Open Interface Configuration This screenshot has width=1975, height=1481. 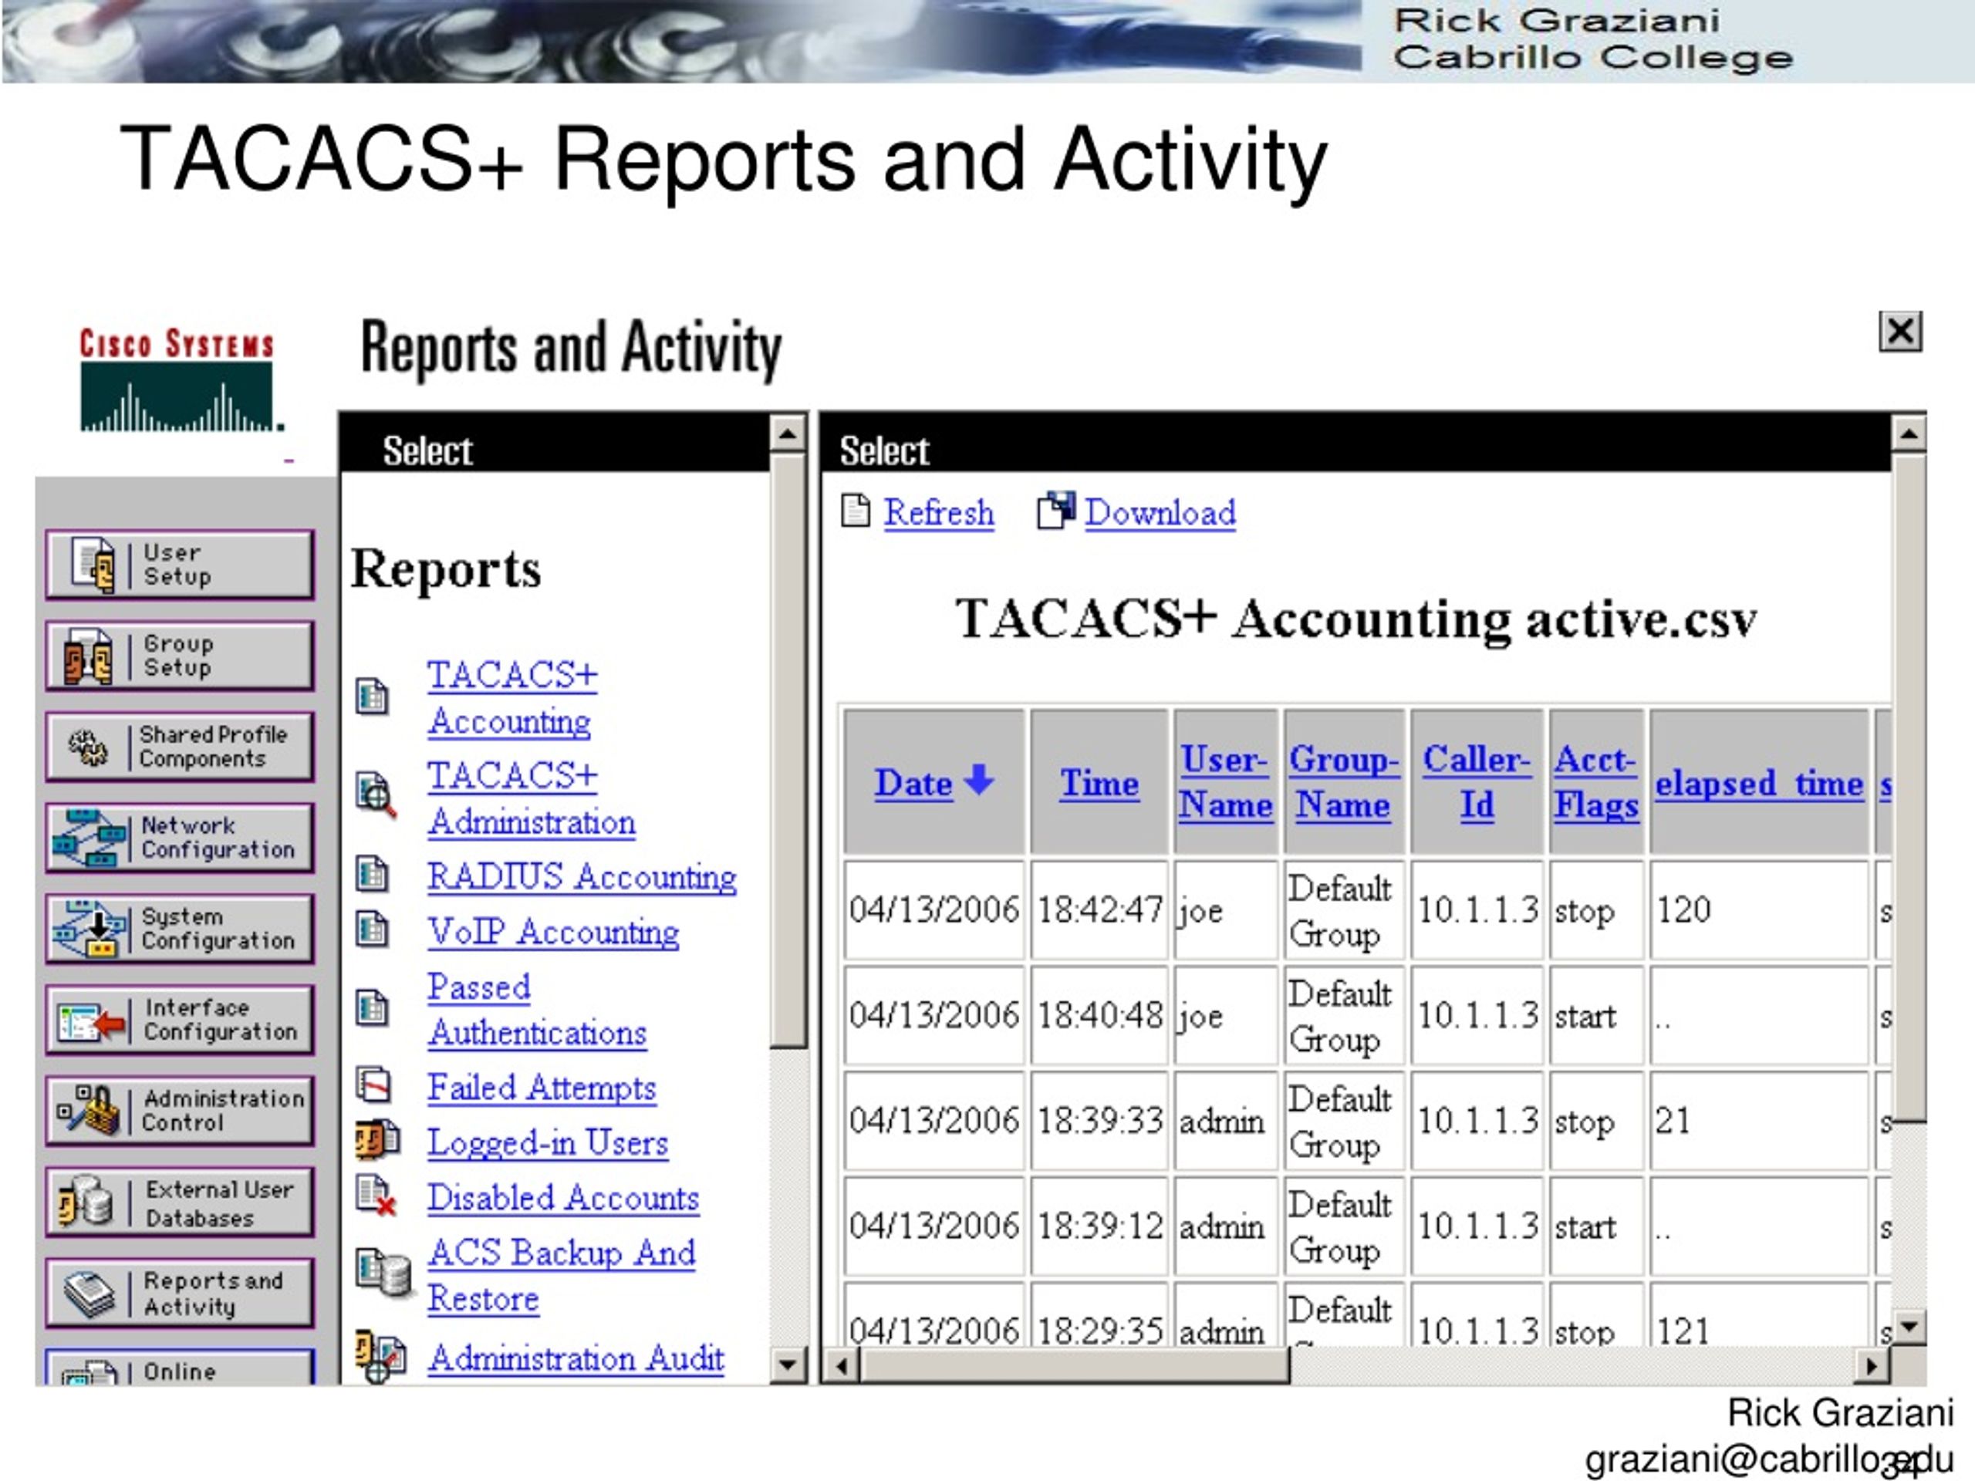(x=180, y=1020)
